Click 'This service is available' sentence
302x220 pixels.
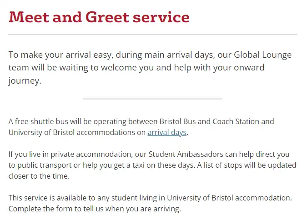(x=150, y=198)
